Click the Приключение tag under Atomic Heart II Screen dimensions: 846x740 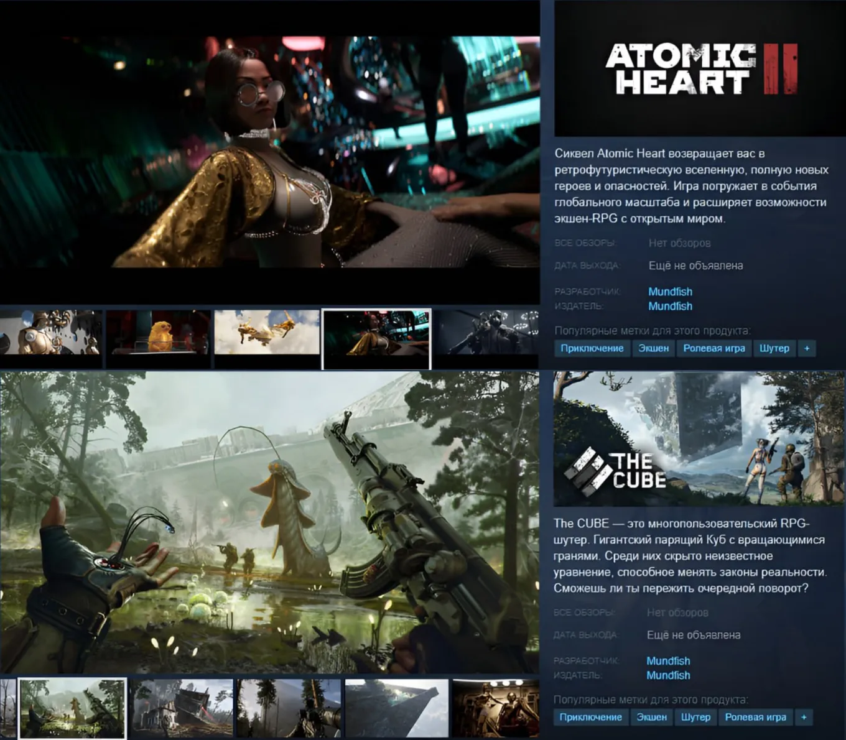pos(592,348)
